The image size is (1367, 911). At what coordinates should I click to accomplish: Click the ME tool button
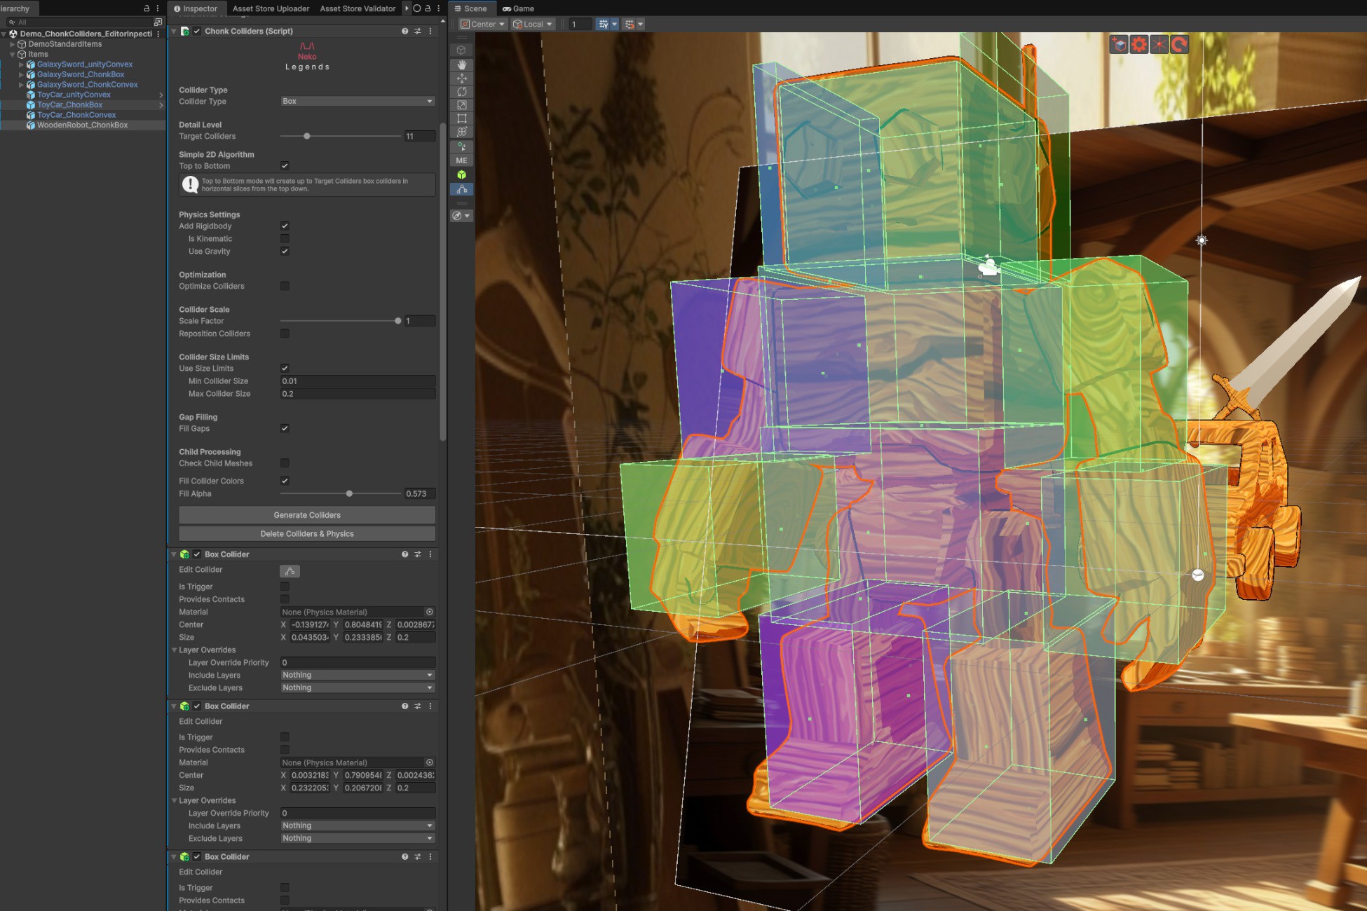point(461,160)
